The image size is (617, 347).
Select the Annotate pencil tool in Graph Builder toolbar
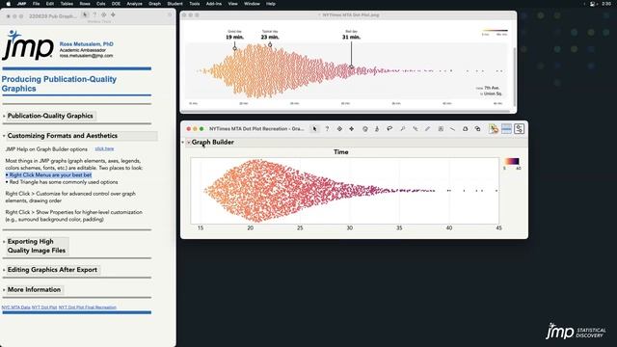tap(427, 129)
